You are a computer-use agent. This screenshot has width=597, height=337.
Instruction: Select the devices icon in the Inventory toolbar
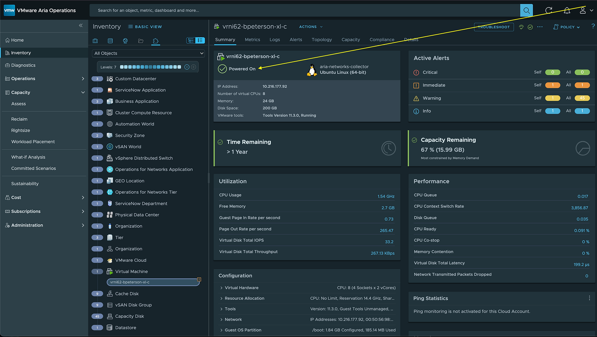coord(95,41)
